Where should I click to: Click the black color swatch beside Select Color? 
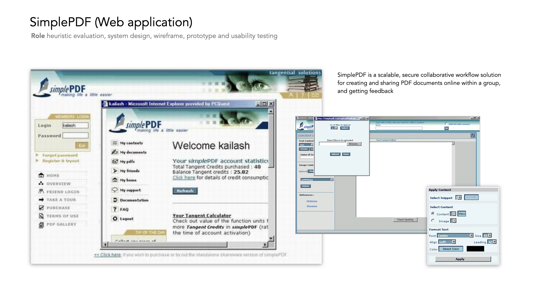pyautogui.click(x=475, y=249)
